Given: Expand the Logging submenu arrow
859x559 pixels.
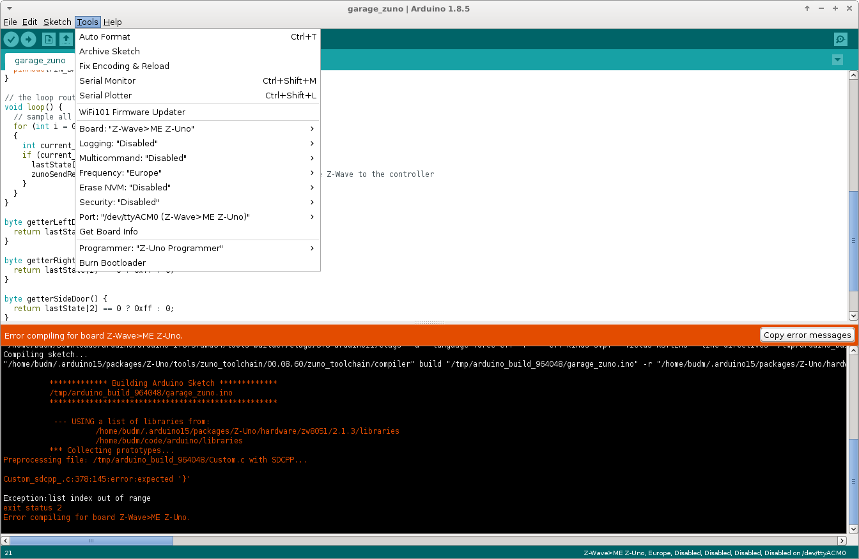Looking at the screenshot, I should 312,143.
